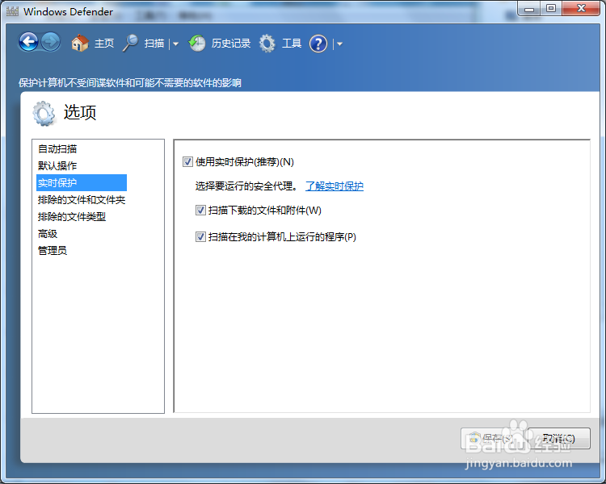The height and width of the screenshot is (484, 606).
Task: Expand the 扫描 dropdown arrow
Action: coord(176,44)
